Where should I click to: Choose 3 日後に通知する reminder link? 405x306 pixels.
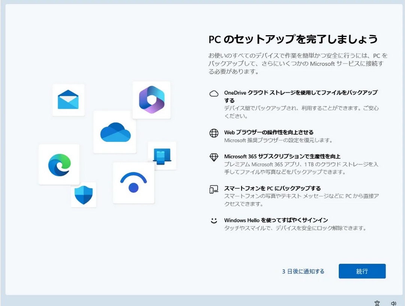click(x=303, y=272)
